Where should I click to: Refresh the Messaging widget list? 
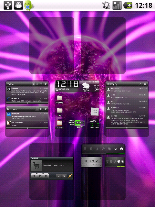pos(127,128)
